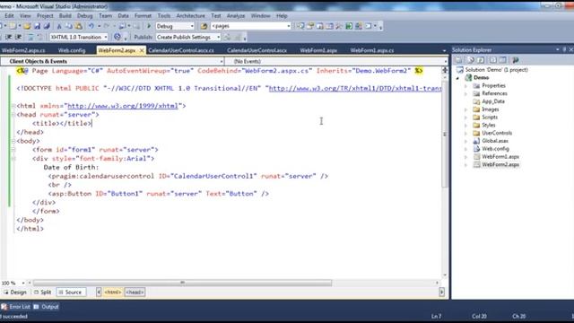Screen dimensions: 574x323
Task: Expand the References node in Solution Explorer
Action: point(466,93)
